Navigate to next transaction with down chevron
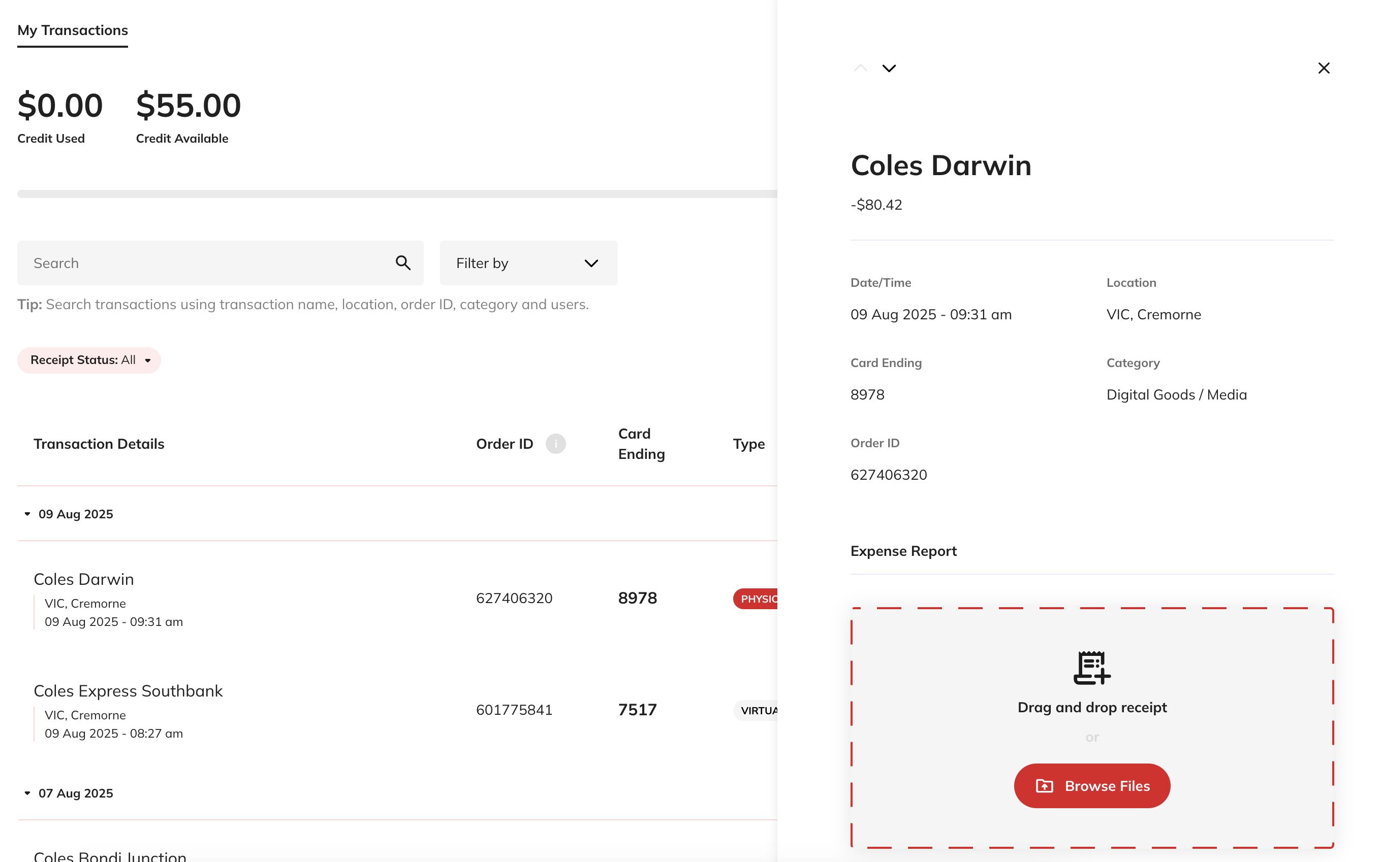This screenshot has height=862, width=1381. 889,68
